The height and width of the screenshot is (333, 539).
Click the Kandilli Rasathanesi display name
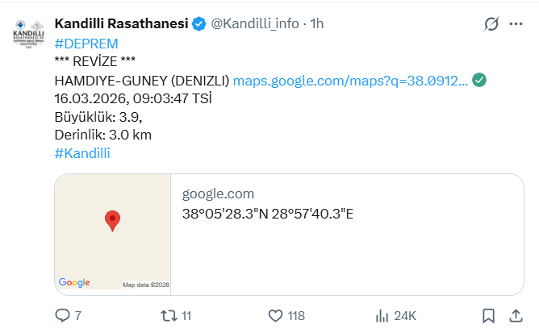121,24
